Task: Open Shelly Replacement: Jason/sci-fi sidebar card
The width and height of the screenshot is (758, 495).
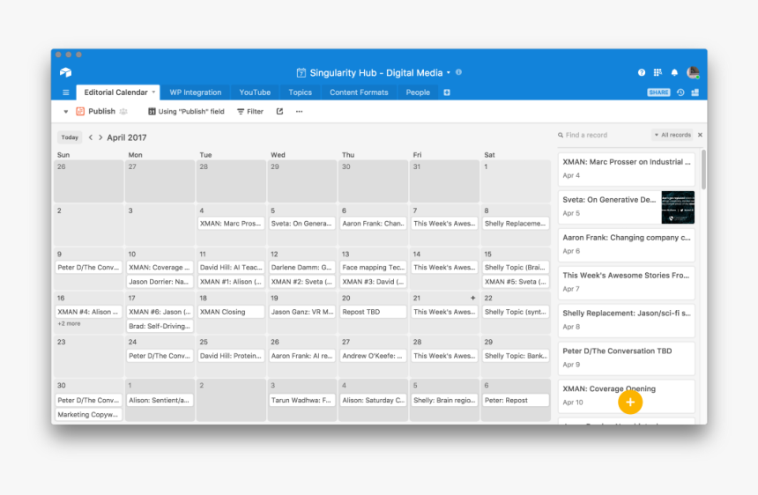Action: tap(627, 321)
